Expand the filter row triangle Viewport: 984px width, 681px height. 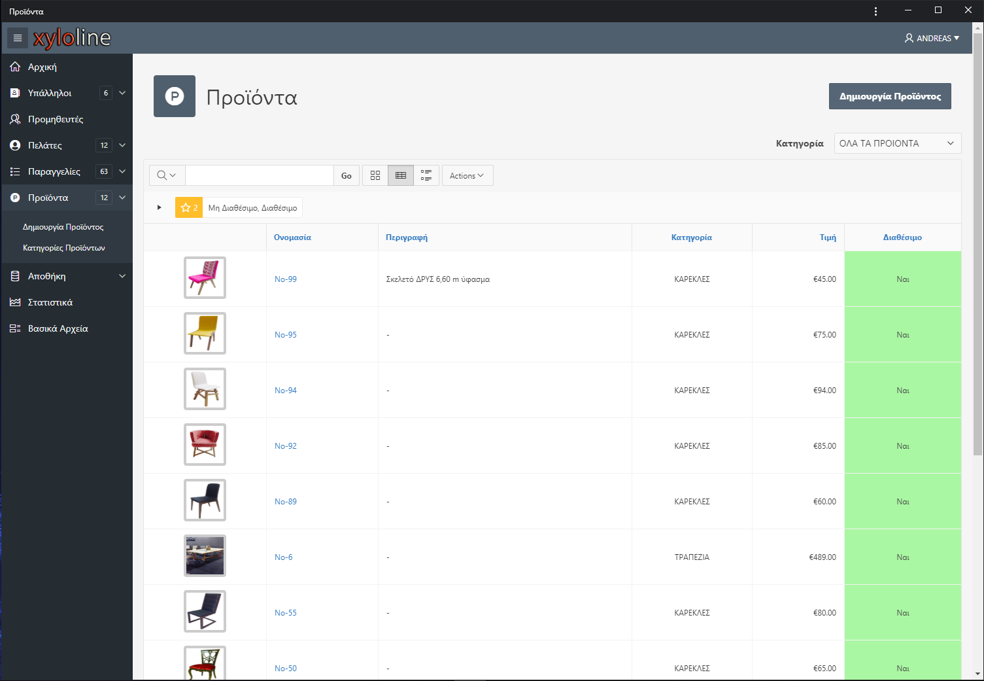[159, 207]
